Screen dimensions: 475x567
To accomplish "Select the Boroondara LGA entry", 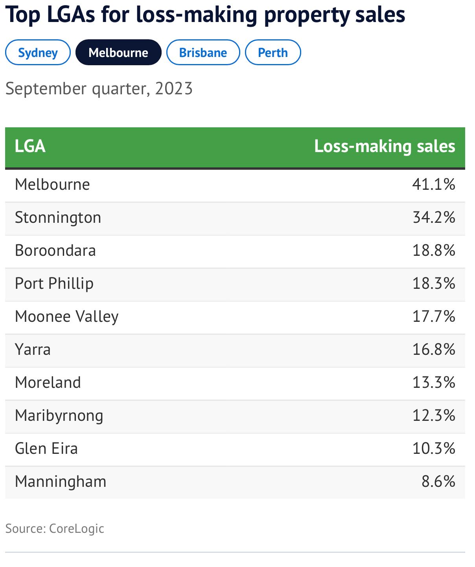I will (x=55, y=250).
